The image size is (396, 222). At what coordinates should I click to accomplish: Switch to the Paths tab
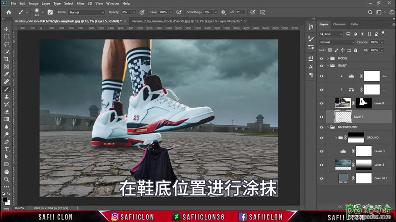pyautogui.click(x=354, y=24)
